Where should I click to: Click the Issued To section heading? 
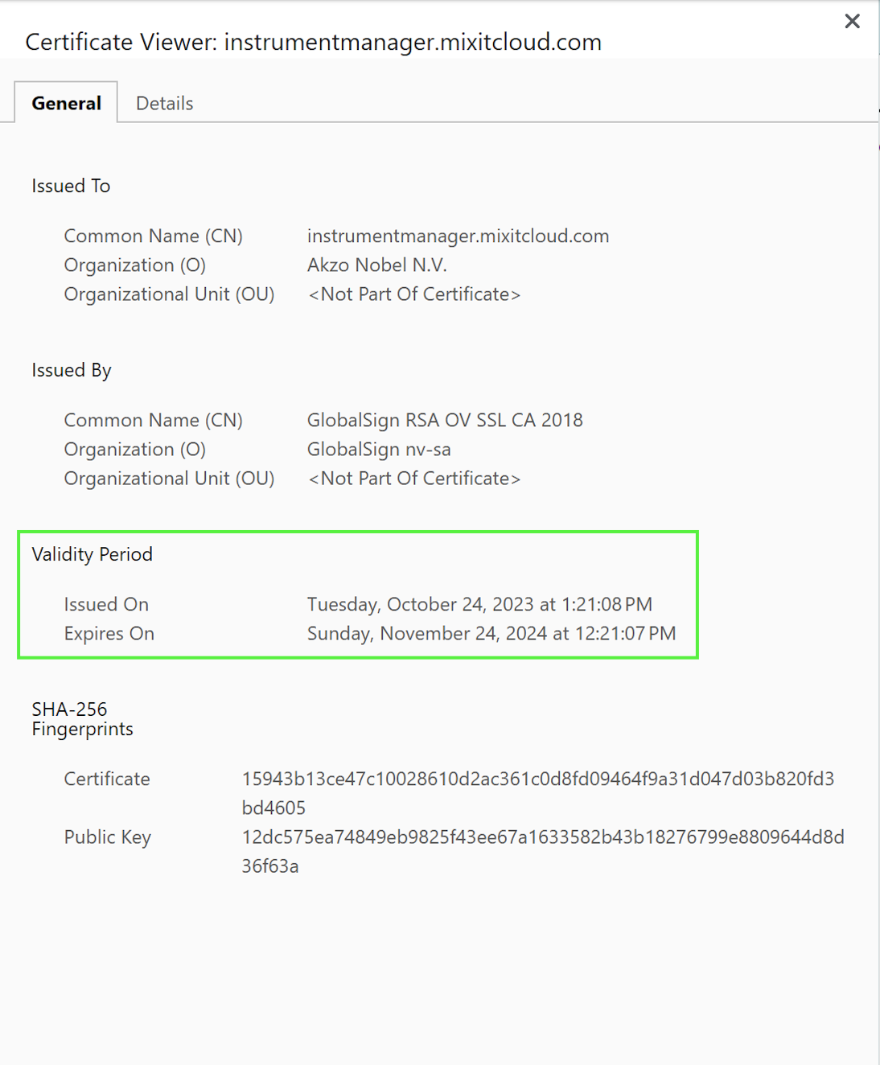[71, 186]
